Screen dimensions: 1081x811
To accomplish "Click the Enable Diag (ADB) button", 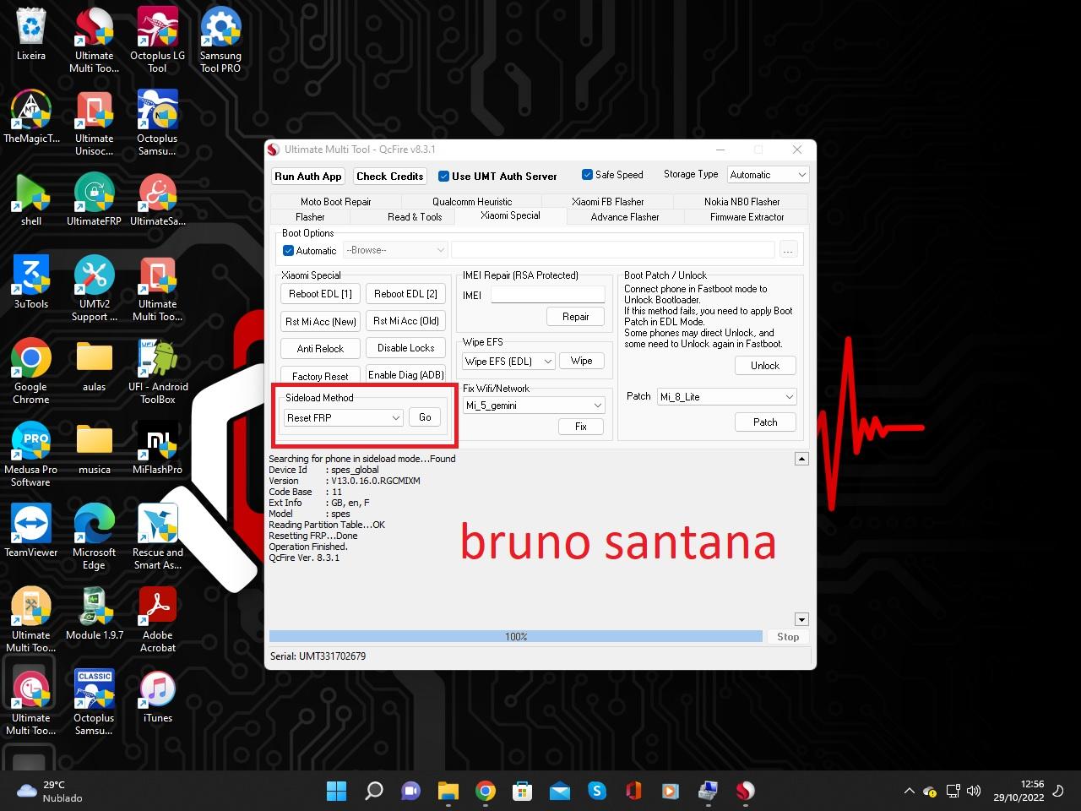I will 405,375.
